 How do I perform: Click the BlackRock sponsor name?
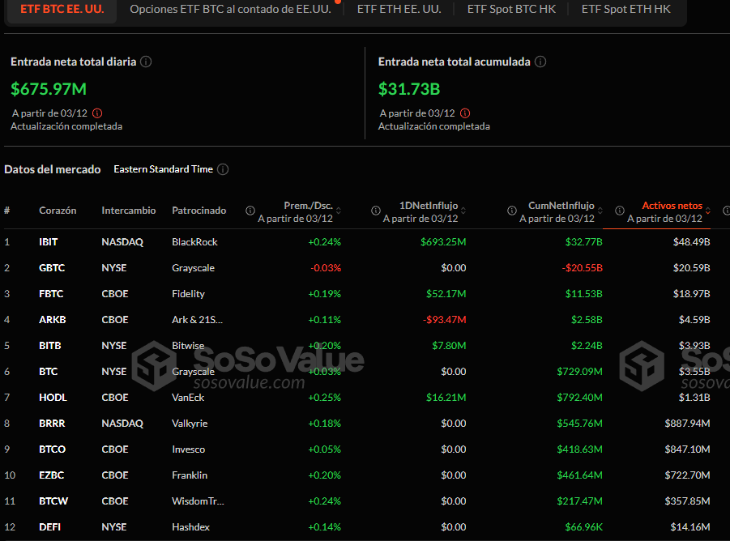[194, 241]
